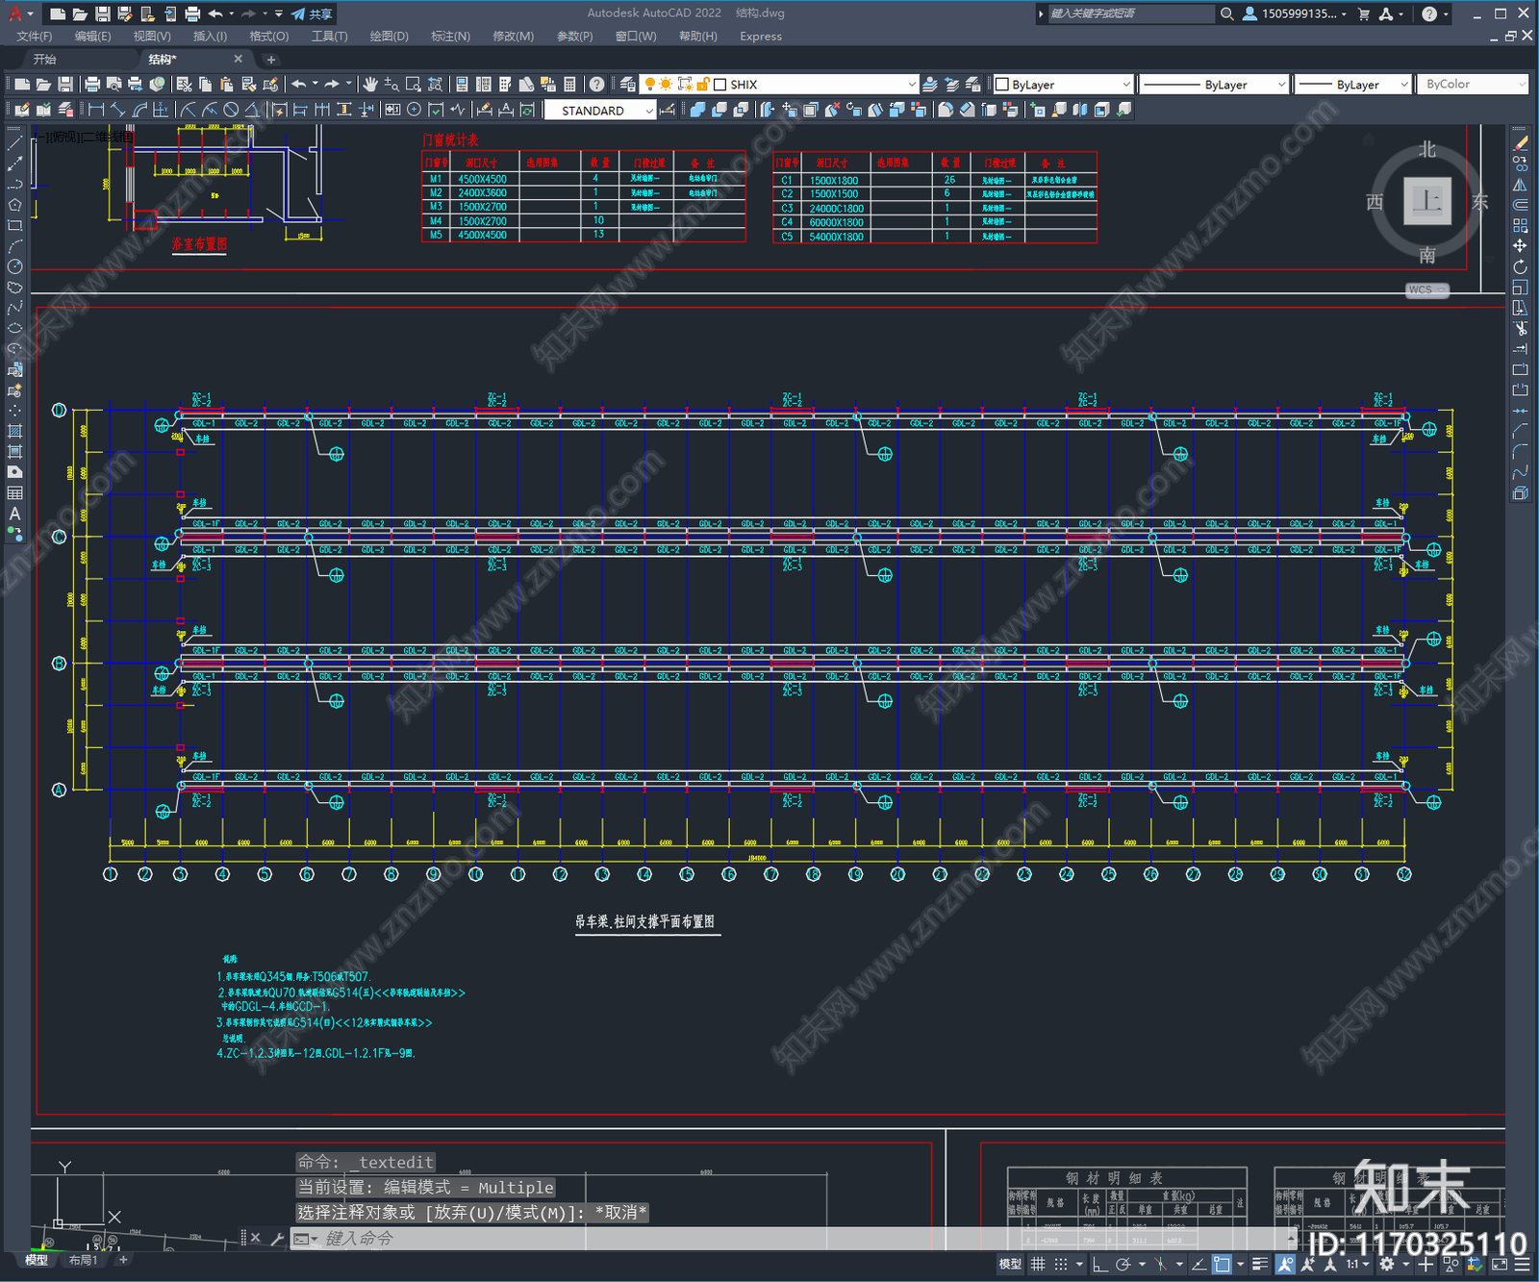Click the Autodesk App Store cart icon
The height and width of the screenshot is (1282, 1539).
coord(1363,13)
